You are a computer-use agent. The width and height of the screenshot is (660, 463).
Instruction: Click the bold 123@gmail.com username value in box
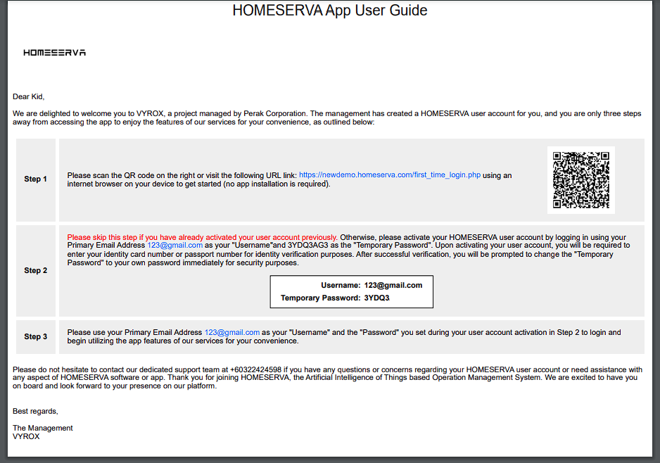pyautogui.click(x=393, y=286)
